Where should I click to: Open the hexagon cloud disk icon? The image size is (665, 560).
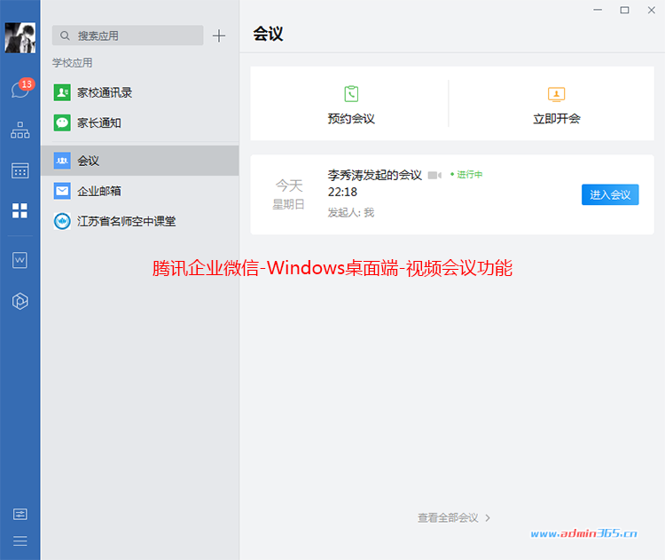(x=20, y=301)
